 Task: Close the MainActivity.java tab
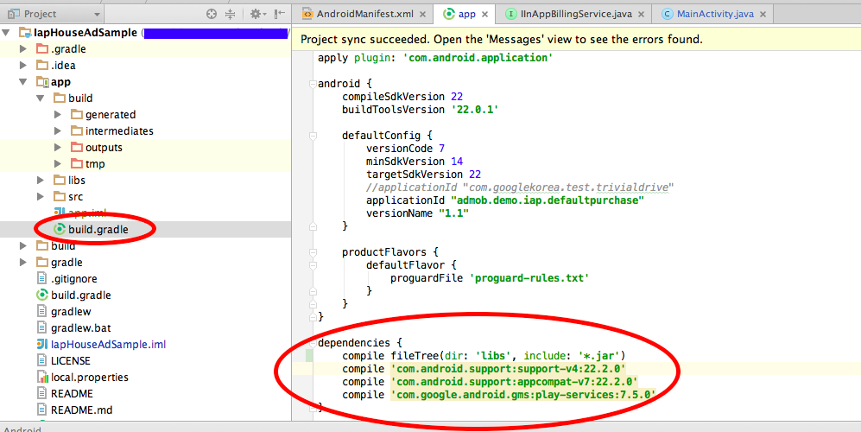tap(763, 15)
